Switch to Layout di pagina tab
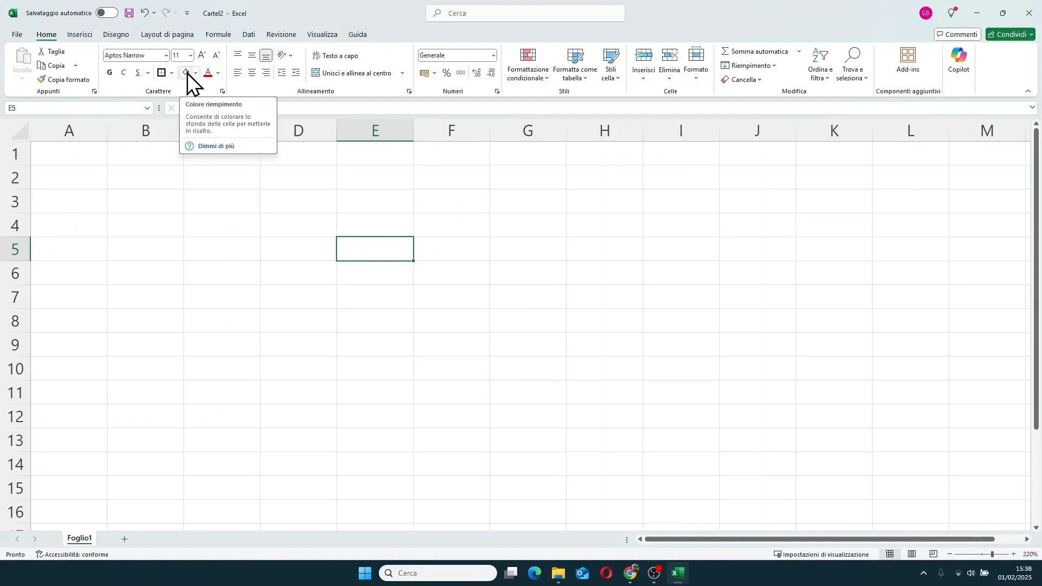 [167, 34]
